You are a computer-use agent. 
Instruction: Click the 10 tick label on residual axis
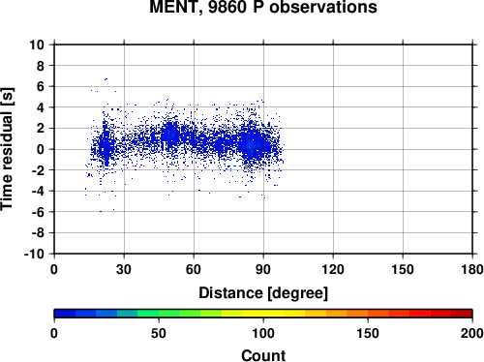tap(37, 45)
